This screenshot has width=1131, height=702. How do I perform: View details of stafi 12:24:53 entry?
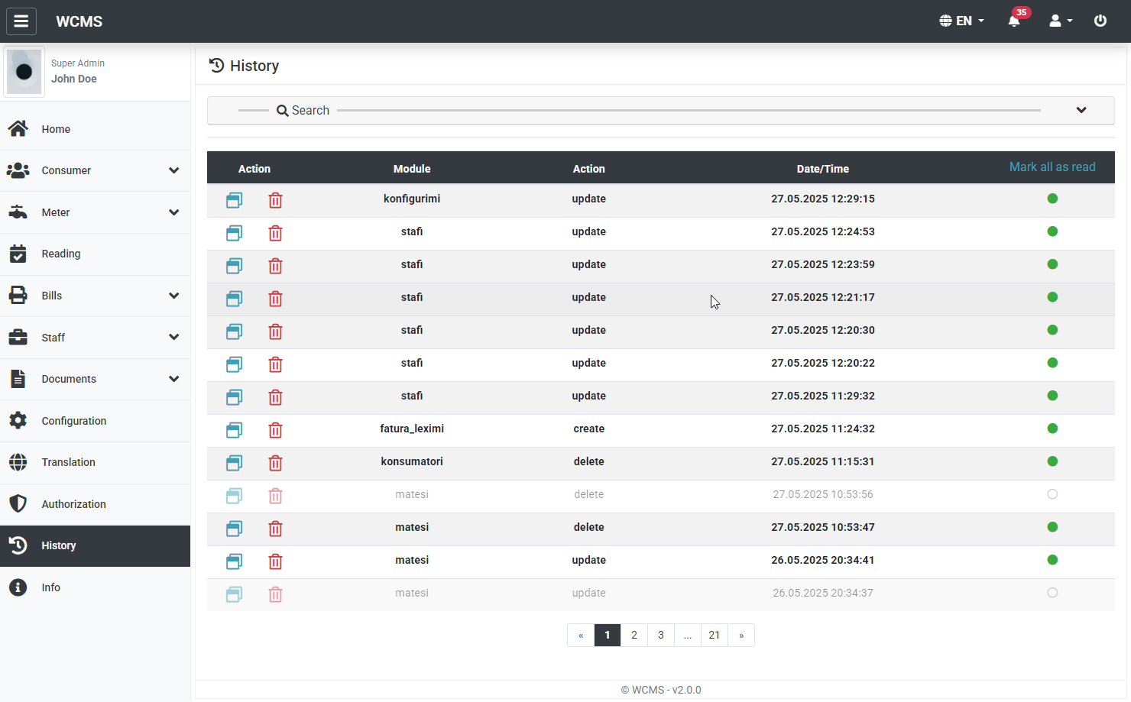coord(235,233)
